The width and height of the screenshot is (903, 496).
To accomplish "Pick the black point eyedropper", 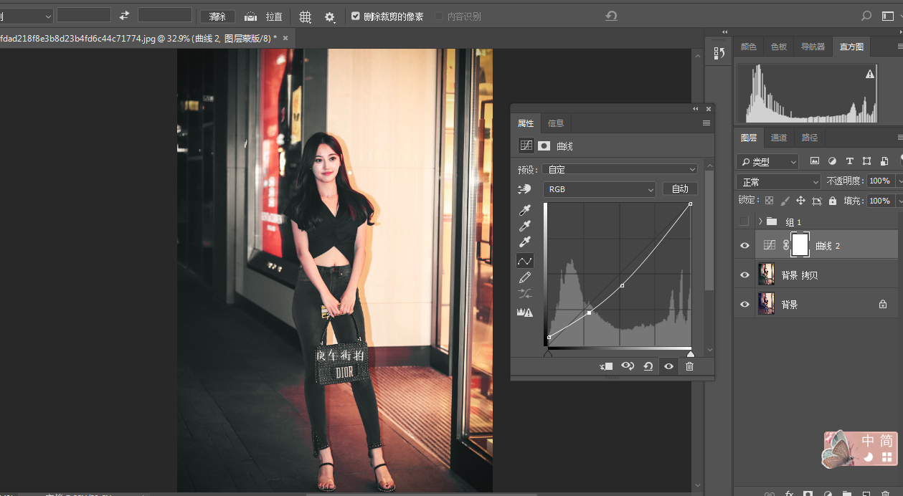I will [525, 211].
